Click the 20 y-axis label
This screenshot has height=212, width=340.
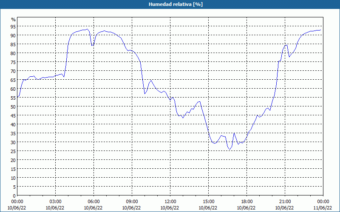pos(13,160)
